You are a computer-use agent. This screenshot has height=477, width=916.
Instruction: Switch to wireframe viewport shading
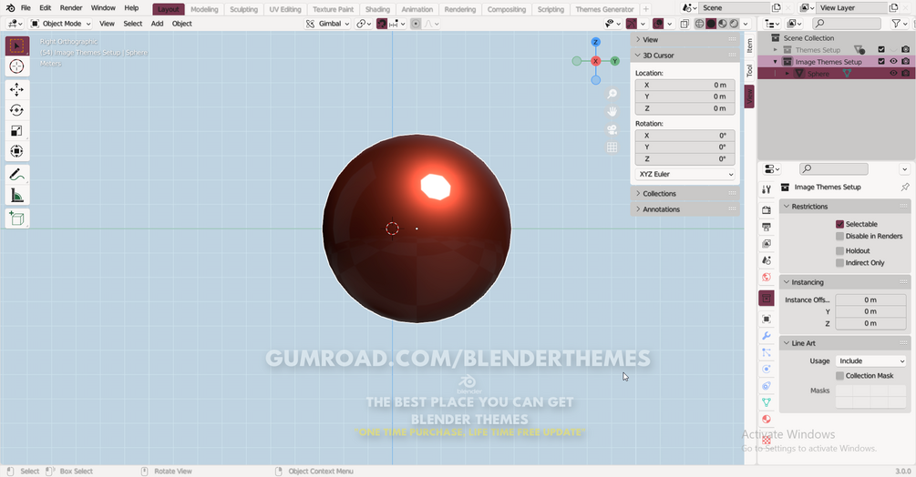point(699,24)
